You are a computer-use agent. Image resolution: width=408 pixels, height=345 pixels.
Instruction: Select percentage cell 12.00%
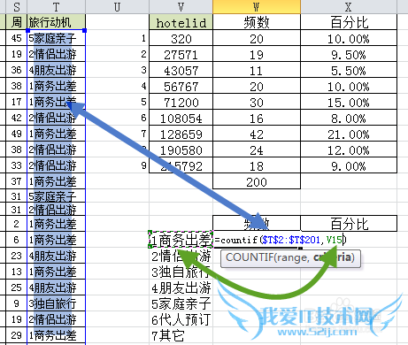(x=349, y=149)
